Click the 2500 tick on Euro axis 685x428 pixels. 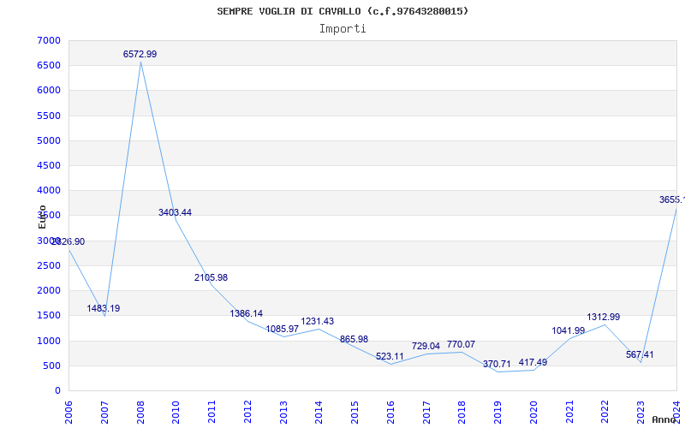click(x=49, y=265)
